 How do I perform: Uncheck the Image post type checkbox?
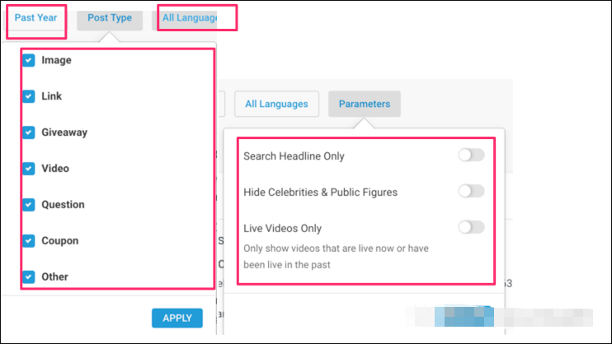click(x=29, y=60)
